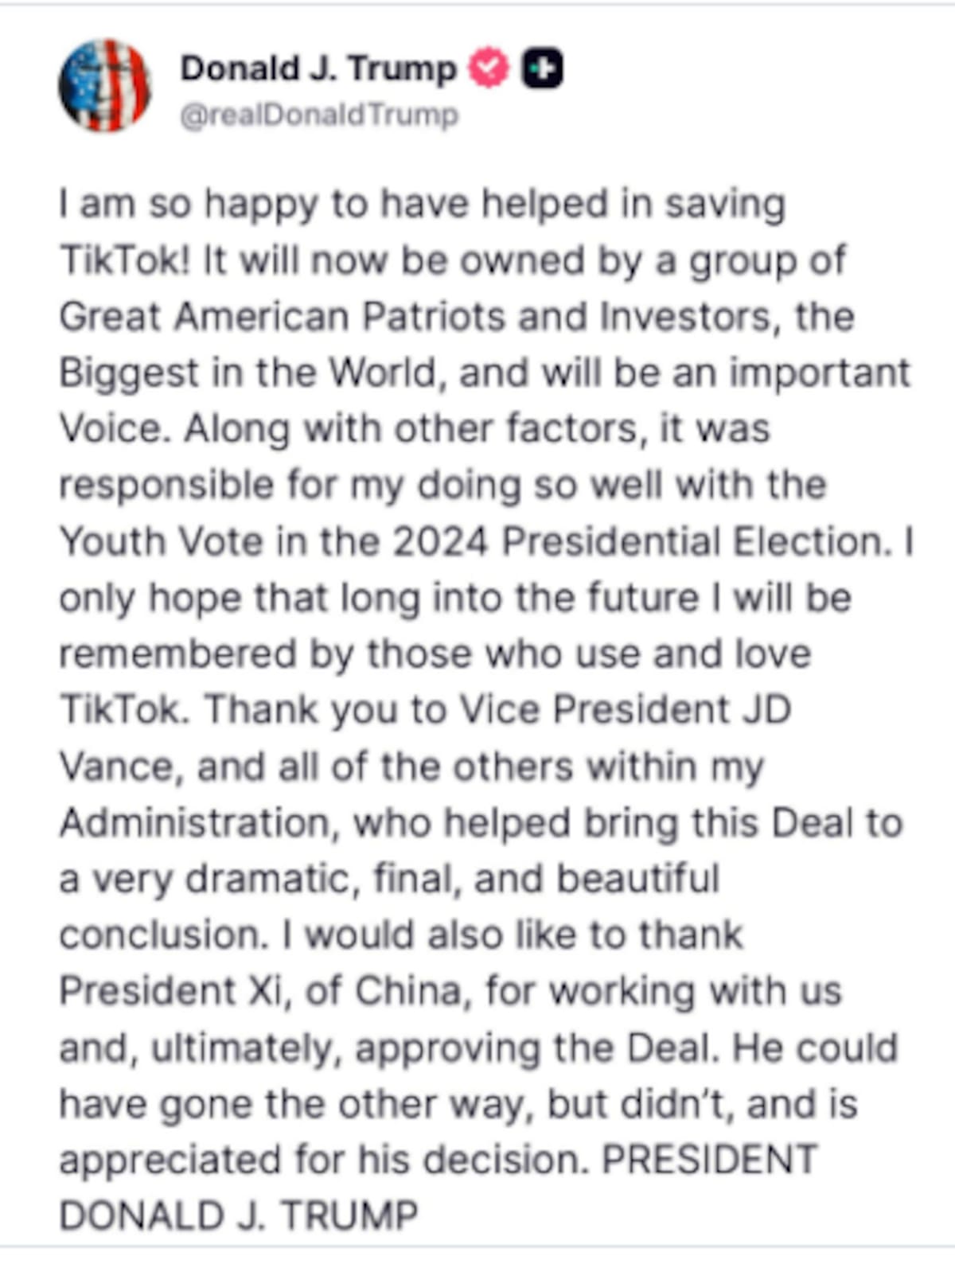
Task: Open the profile avatar with flag image
Action: click(104, 84)
